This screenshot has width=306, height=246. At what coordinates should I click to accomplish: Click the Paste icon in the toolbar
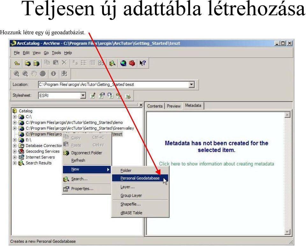click(56, 63)
